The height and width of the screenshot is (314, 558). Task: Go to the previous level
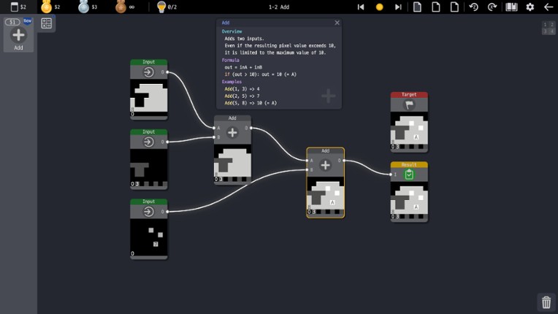(x=361, y=7)
